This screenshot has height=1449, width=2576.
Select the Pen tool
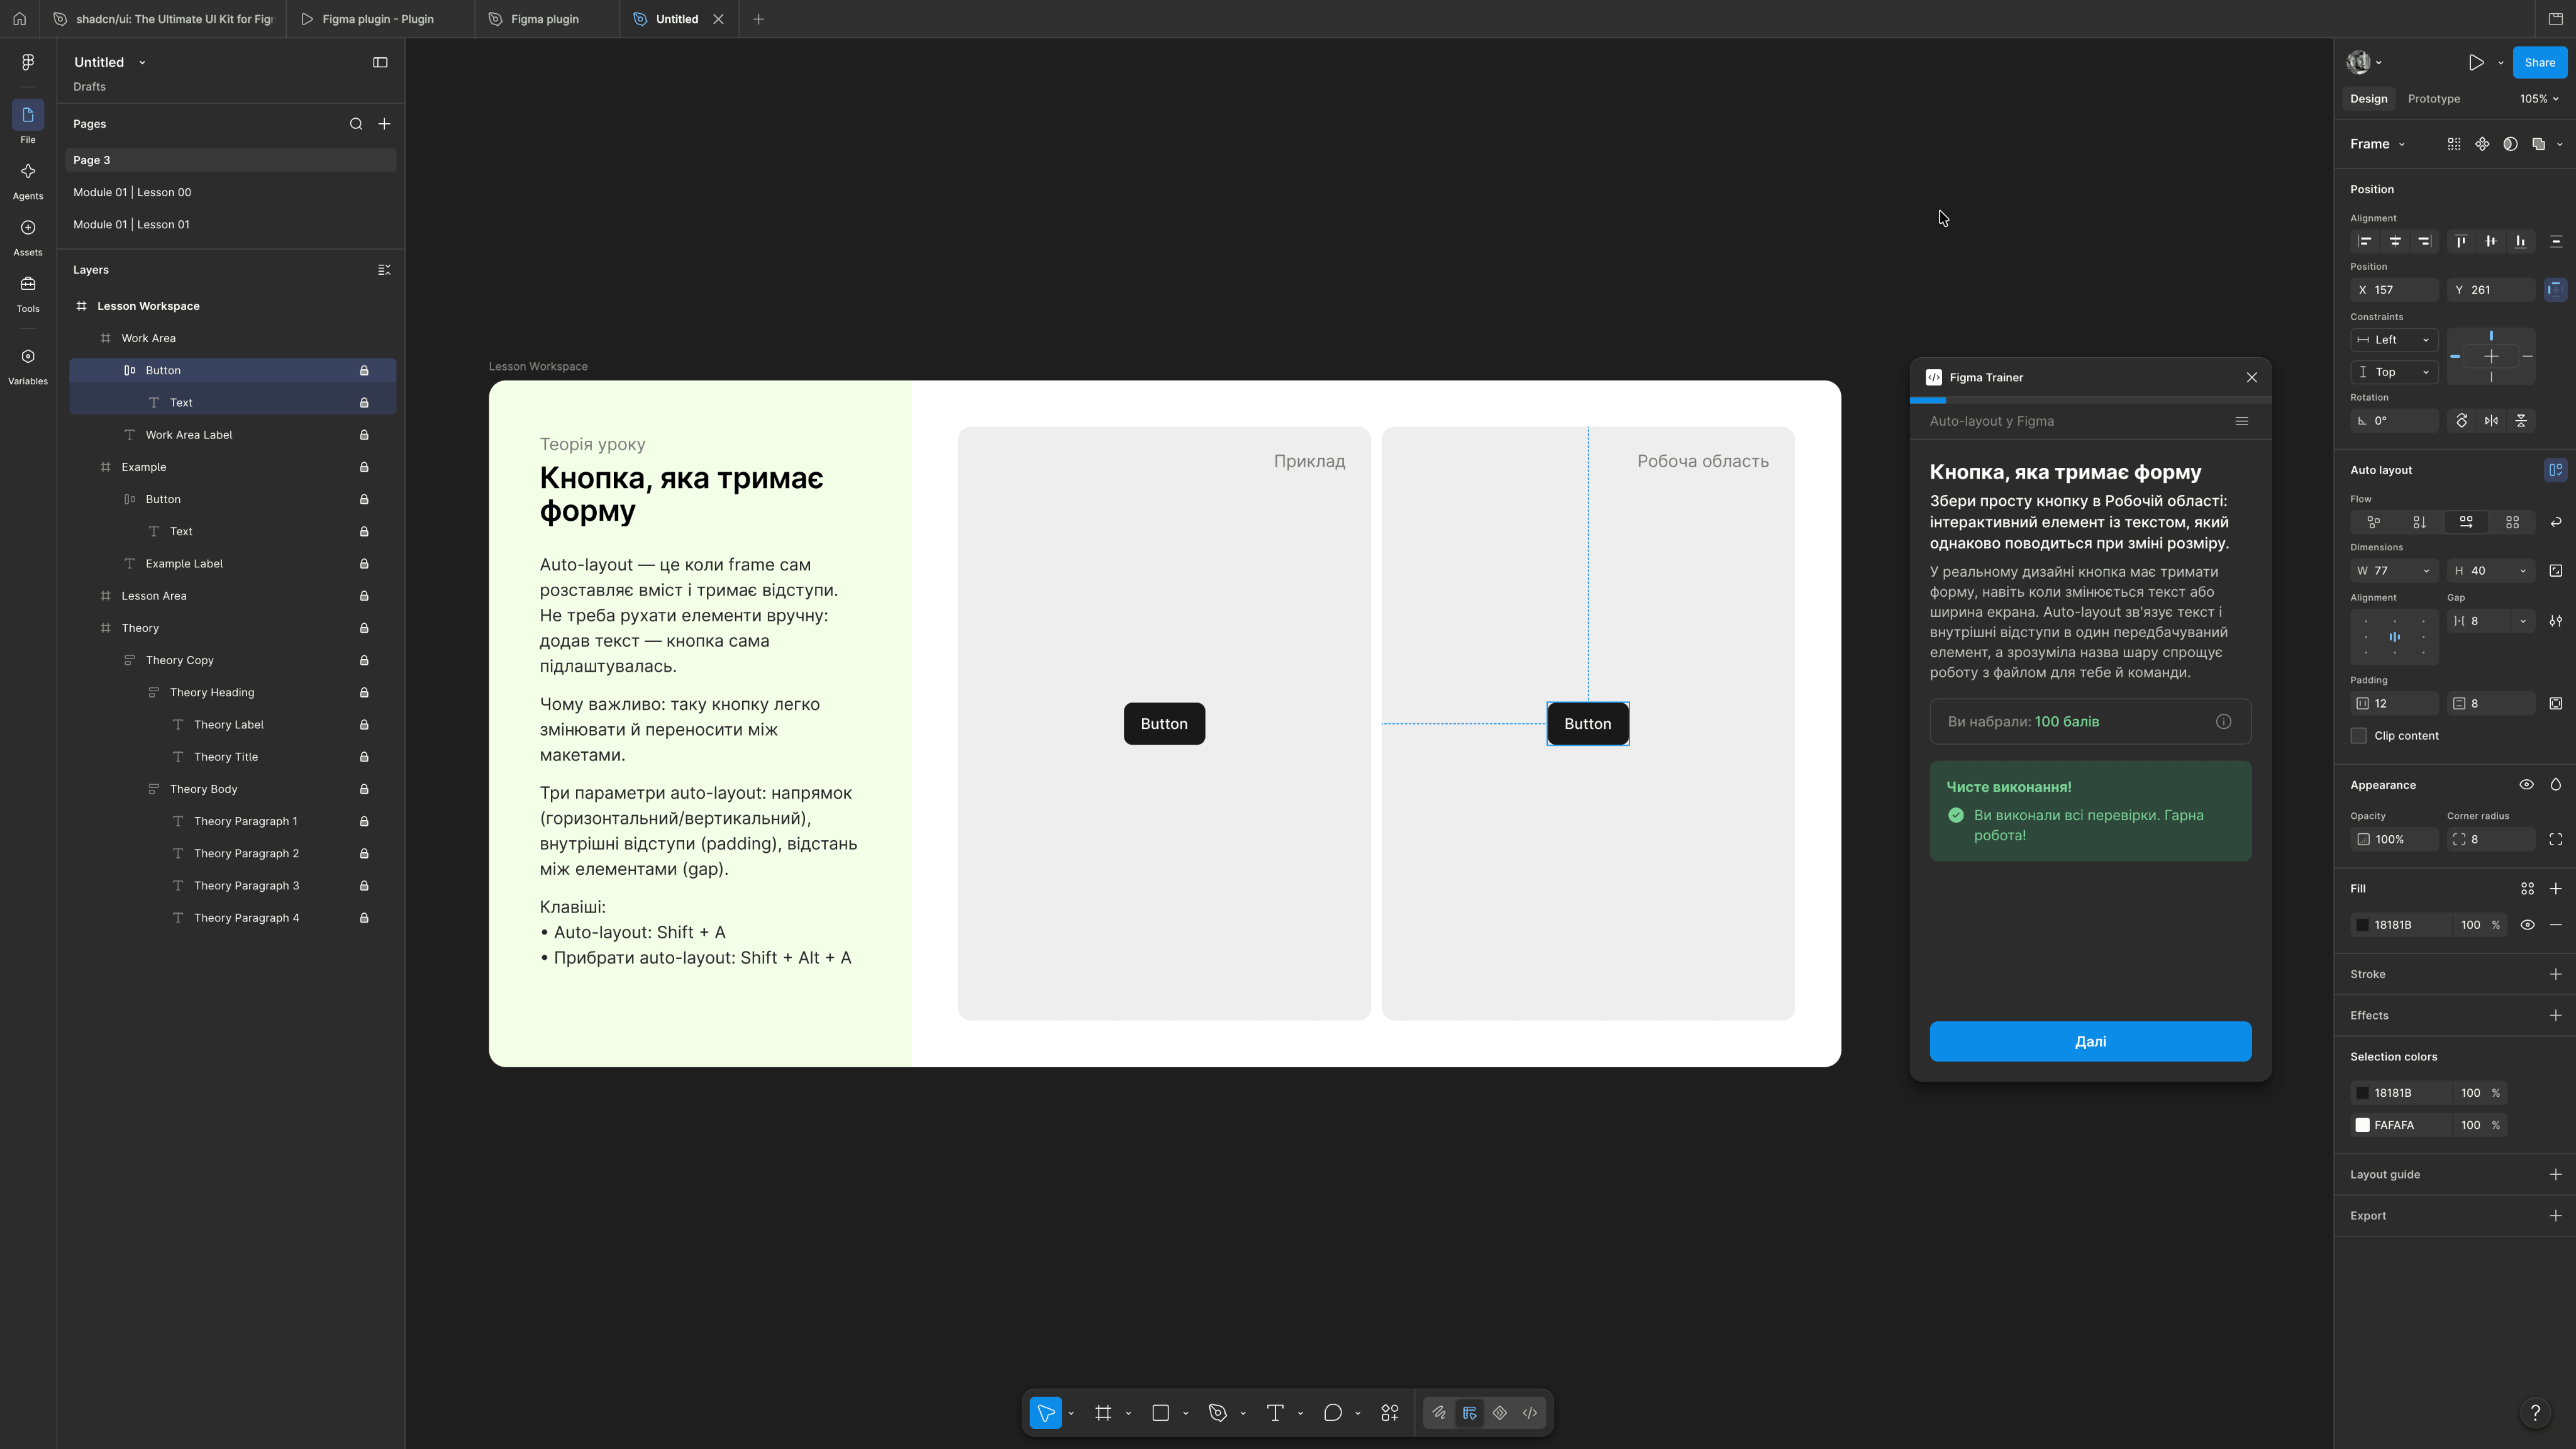[1218, 1413]
